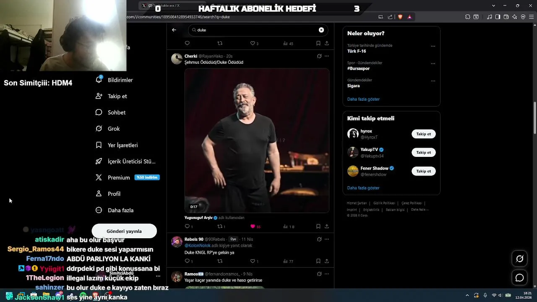
Task: Open Türk F-16 trend options dots
Action: point(433,46)
